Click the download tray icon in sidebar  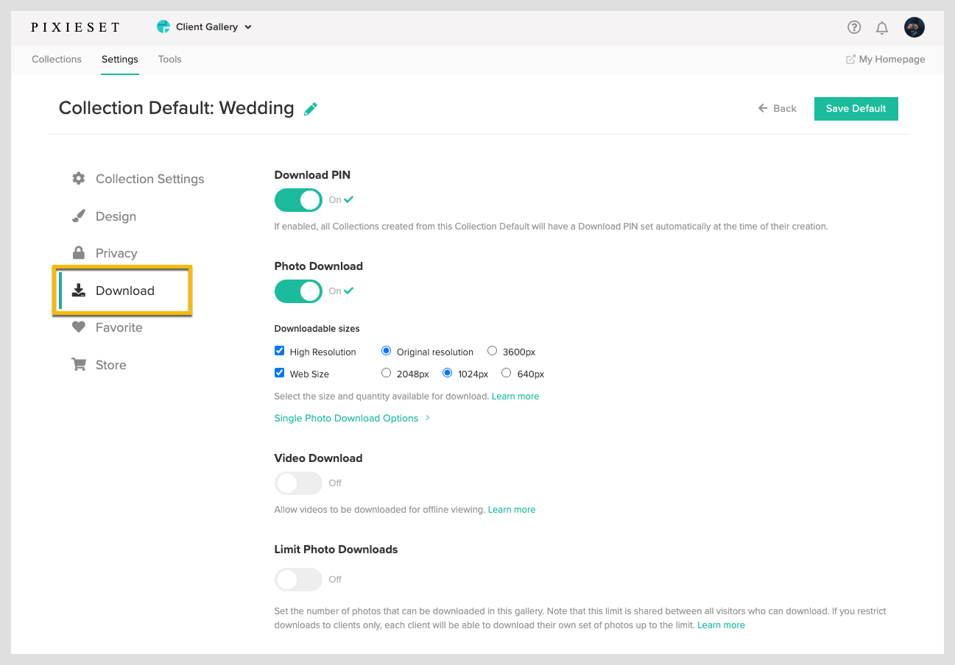(78, 291)
